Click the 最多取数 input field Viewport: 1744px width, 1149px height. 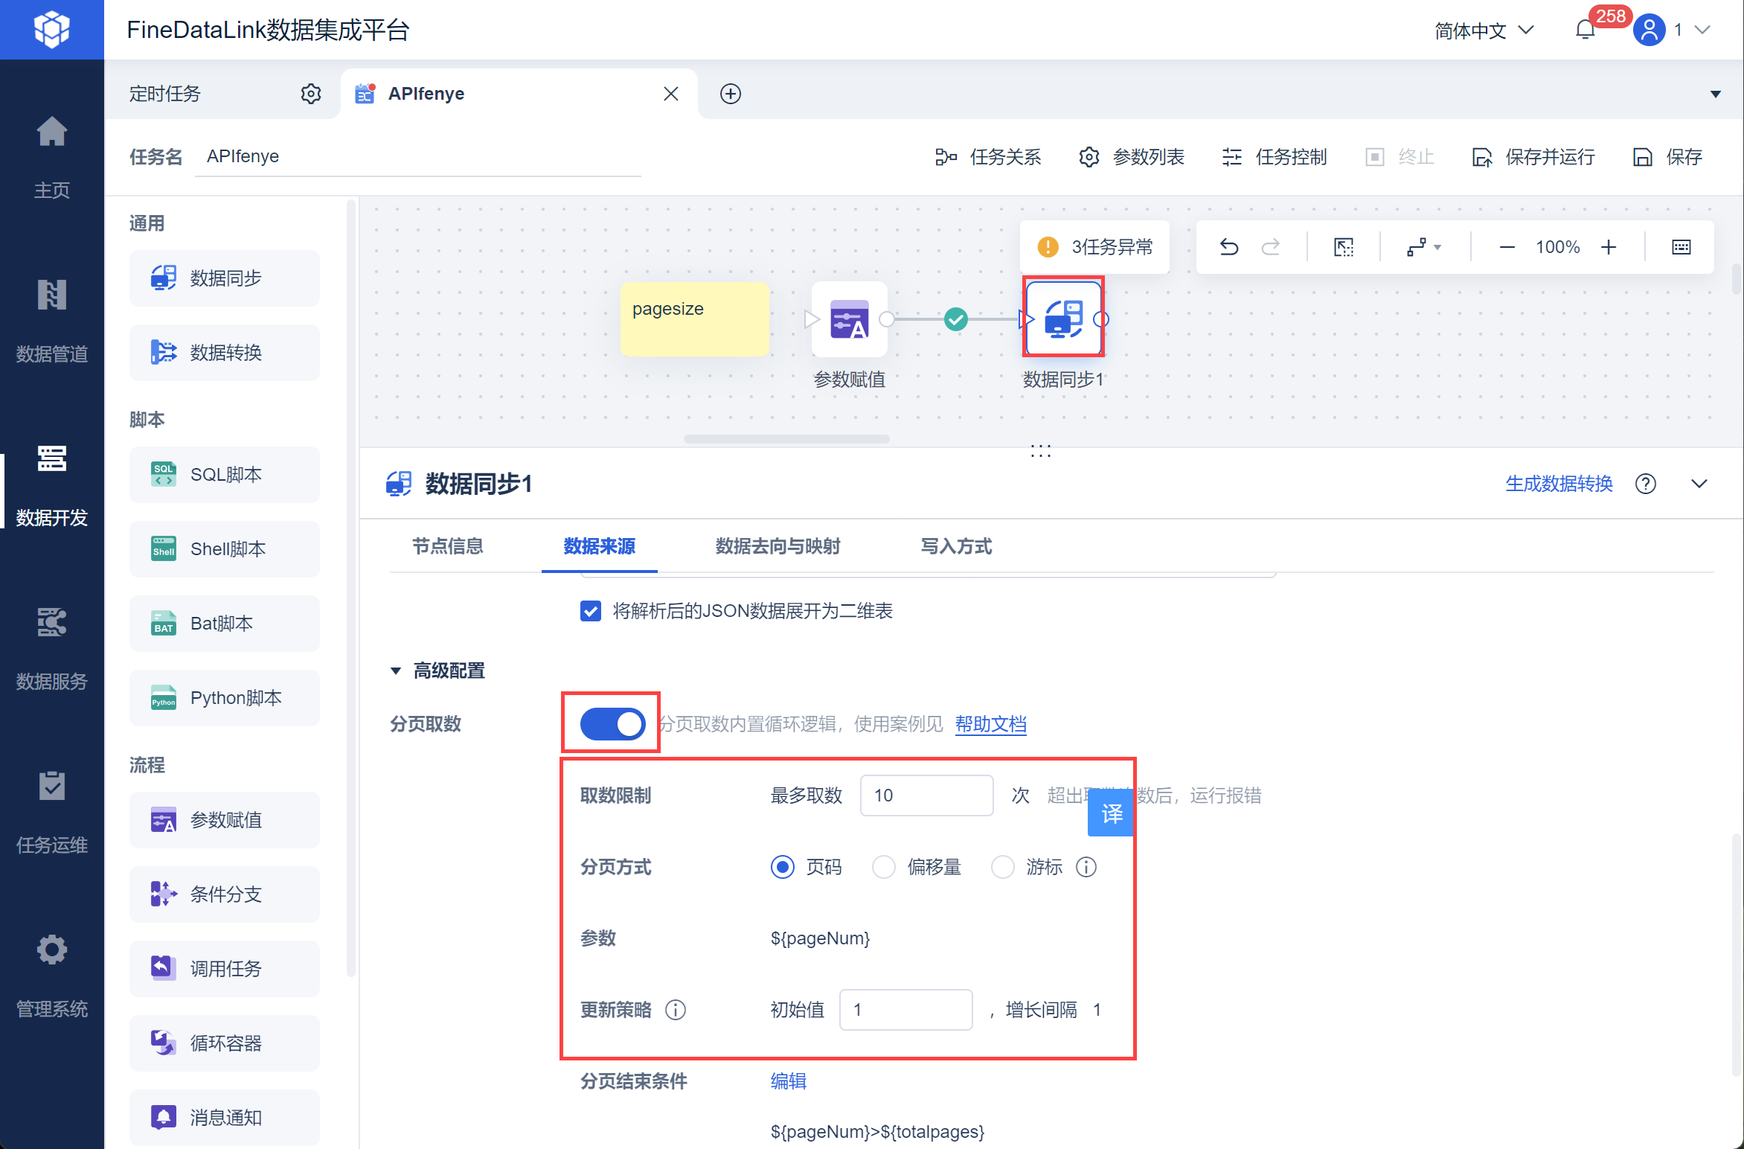(x=926, y=796)
